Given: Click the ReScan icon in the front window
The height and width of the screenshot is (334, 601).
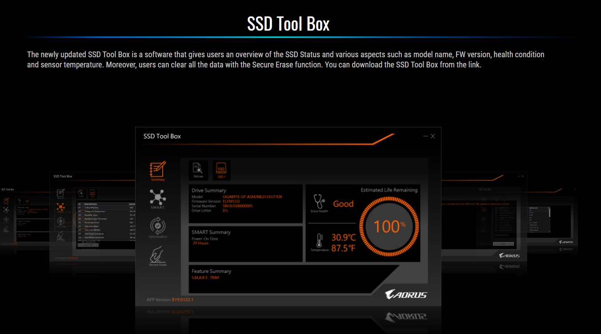Looking at the screenshot, I should pos(198,170).
